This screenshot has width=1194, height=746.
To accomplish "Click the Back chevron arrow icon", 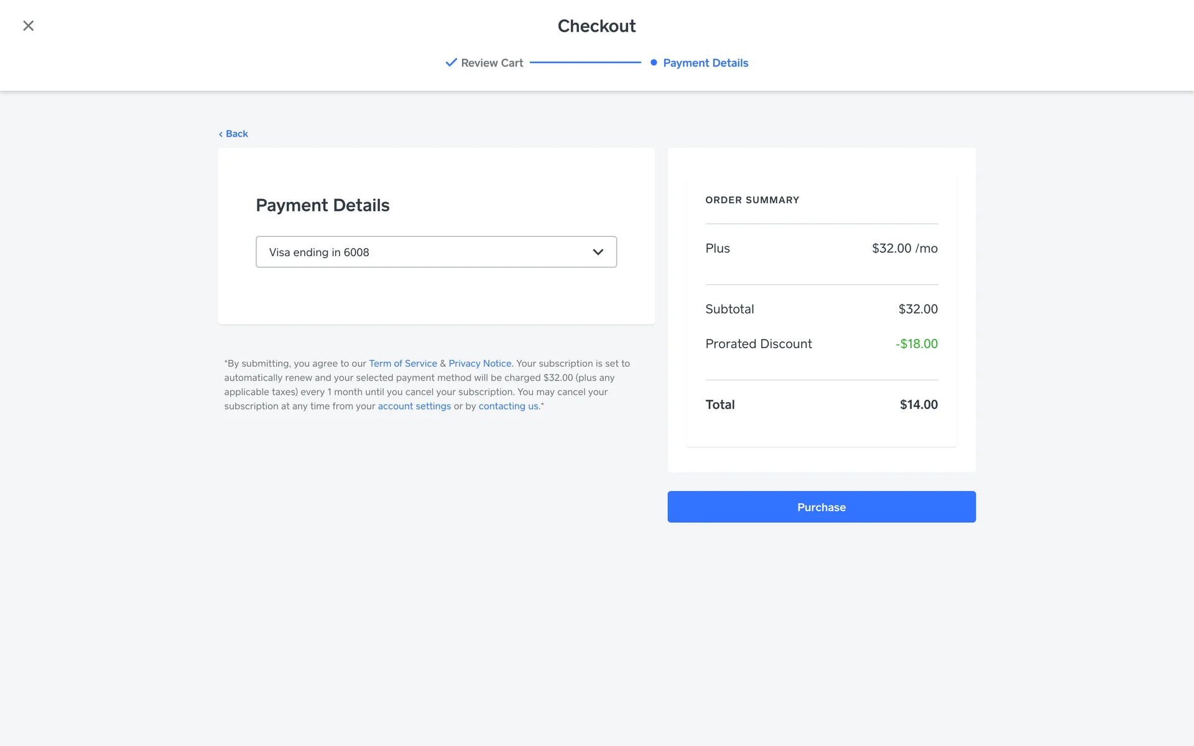I will click(221, 134).
